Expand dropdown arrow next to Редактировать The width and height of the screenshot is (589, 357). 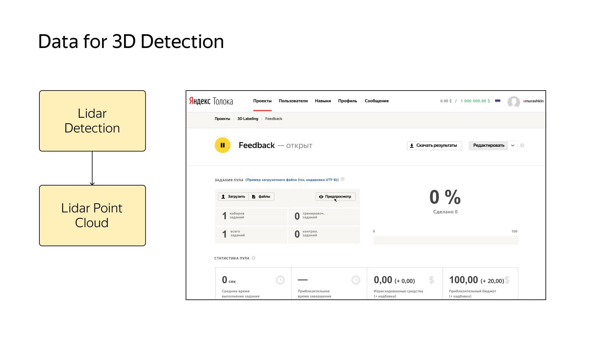513,146
